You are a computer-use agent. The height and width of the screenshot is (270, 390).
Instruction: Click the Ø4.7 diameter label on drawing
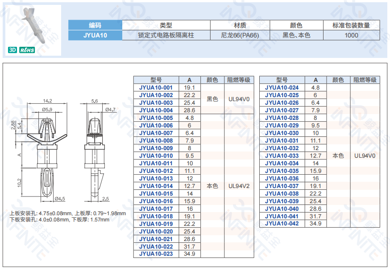(x=110, y=109)
